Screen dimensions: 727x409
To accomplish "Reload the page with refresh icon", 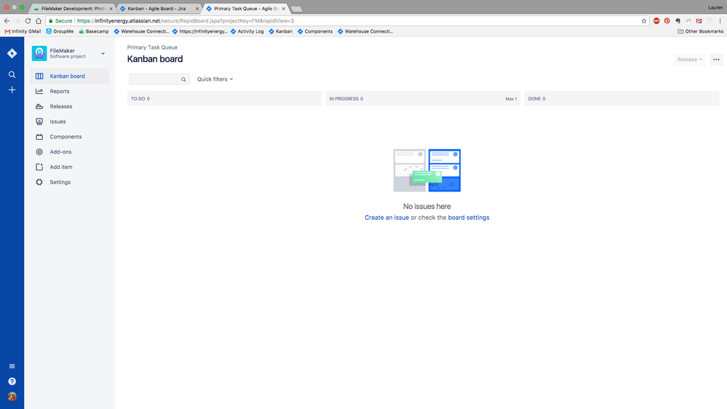I will point(28,21).
